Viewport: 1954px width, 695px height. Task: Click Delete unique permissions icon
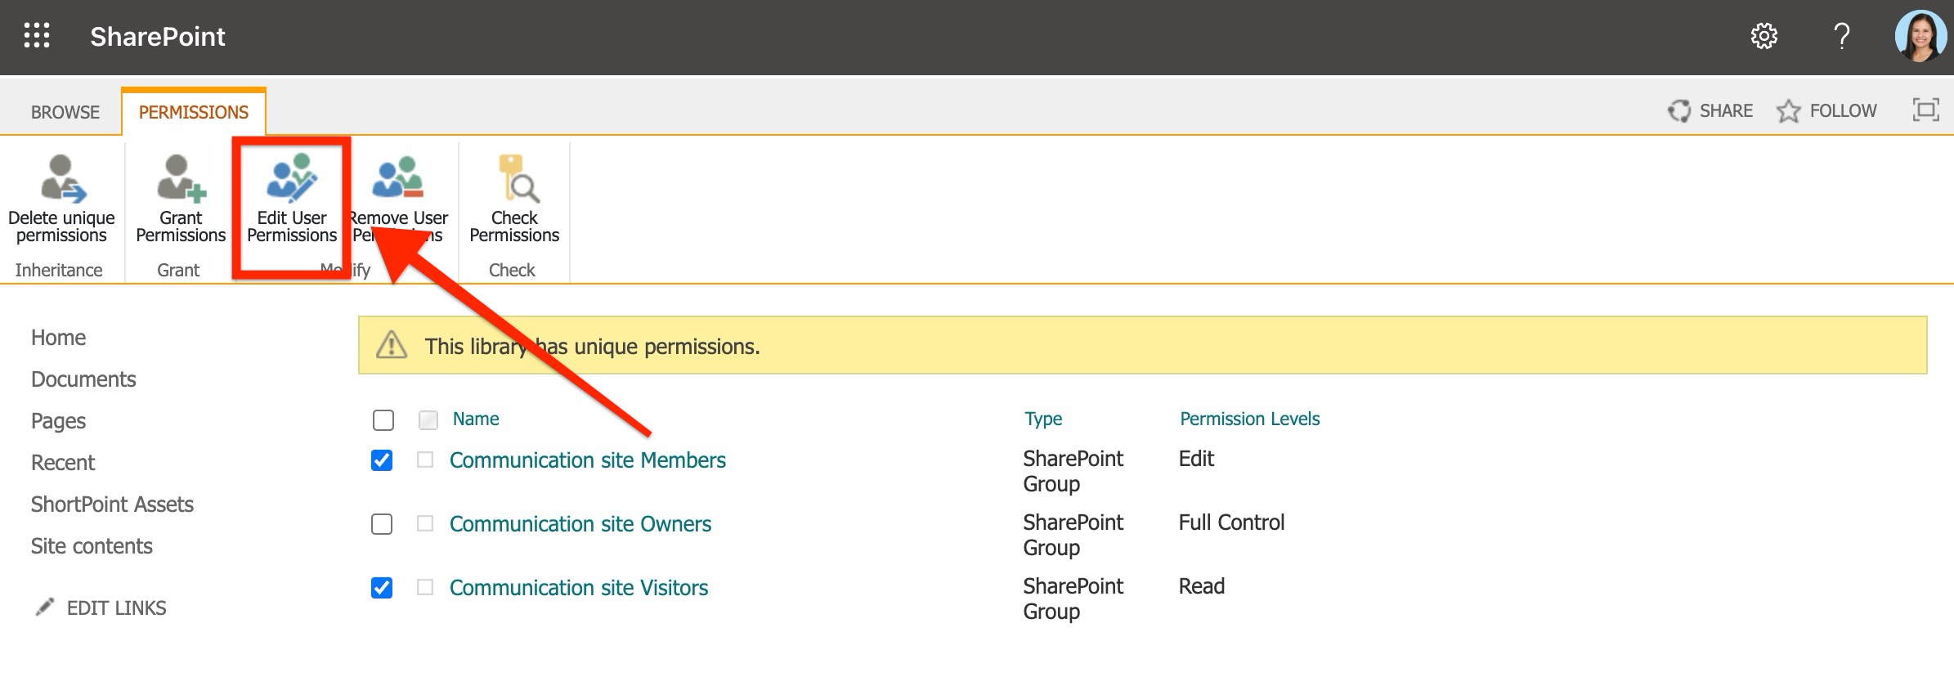click(62, 178)
